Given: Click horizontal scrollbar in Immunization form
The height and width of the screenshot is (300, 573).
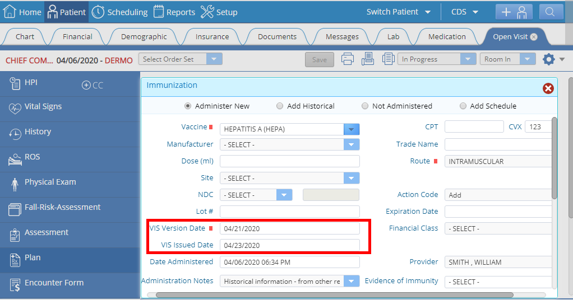Looking at the screenshot, I should pos(334,295).
